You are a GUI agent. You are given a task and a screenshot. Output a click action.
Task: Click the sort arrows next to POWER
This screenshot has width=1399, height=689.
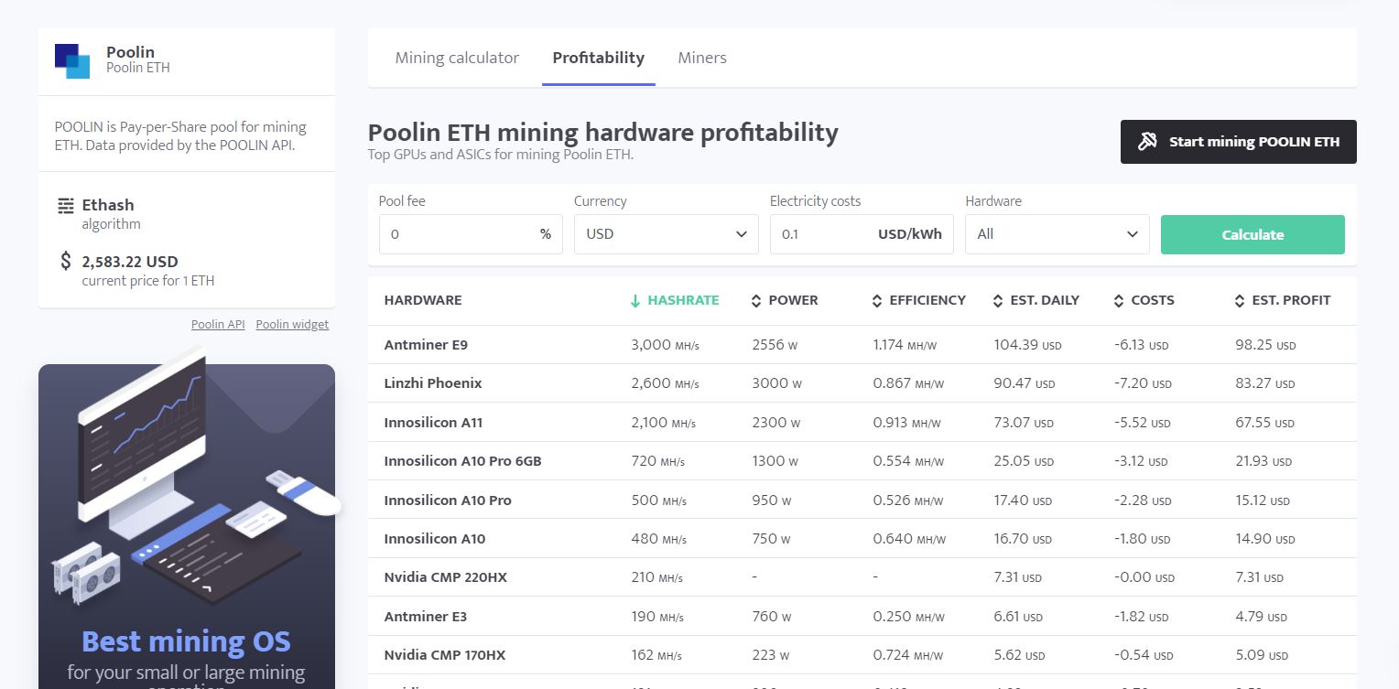[756, 300]
